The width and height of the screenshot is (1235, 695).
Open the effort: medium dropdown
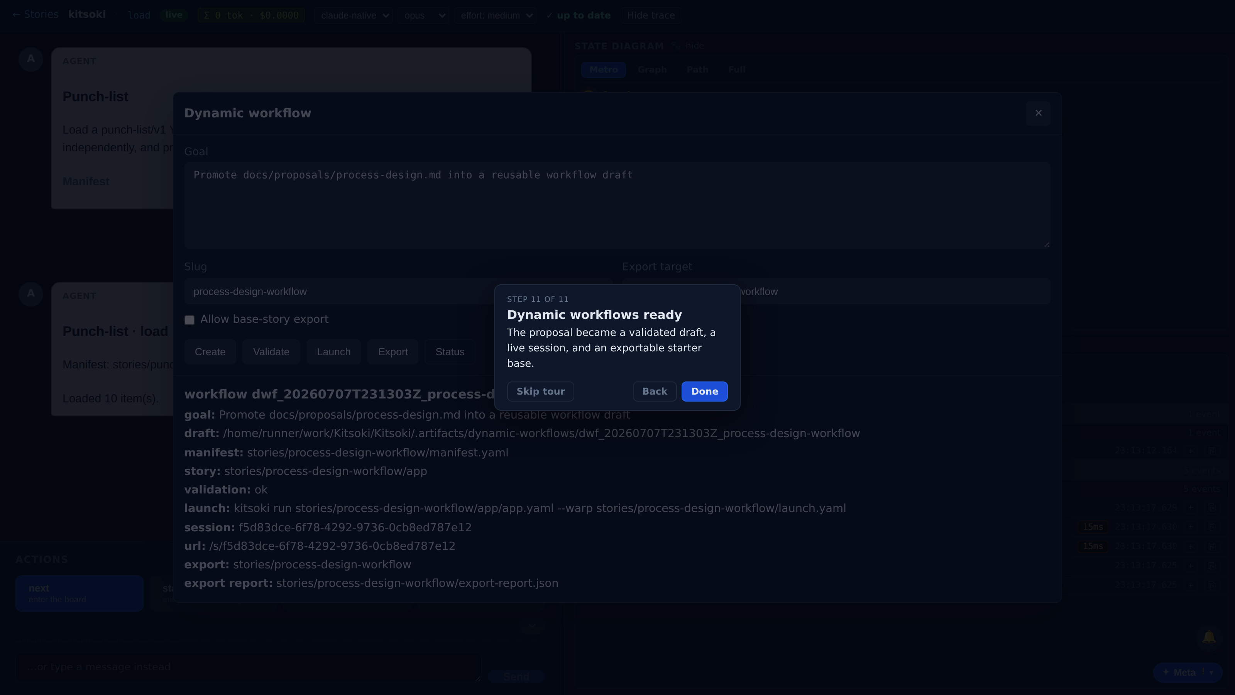pyautogui.click(x=495, y=15)
